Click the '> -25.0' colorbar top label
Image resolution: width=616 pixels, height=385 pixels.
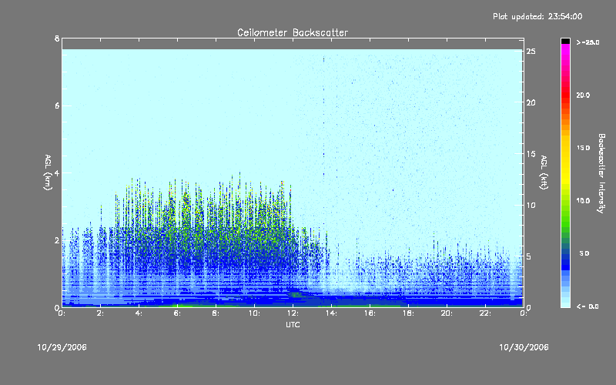coord(588,42)
